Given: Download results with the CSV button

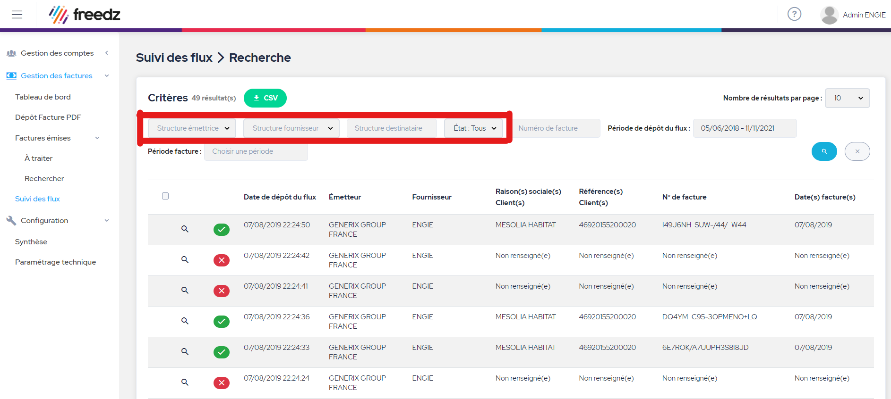Looking at the screenshot, I should point(265,98).
